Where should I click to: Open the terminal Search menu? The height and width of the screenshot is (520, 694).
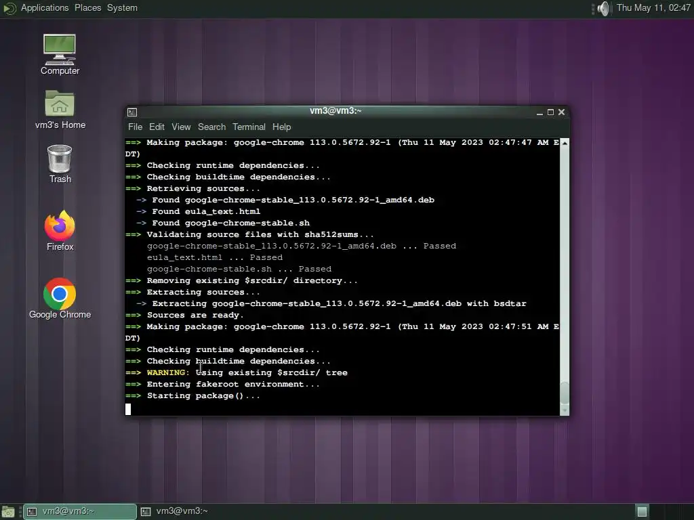(211, 127)
